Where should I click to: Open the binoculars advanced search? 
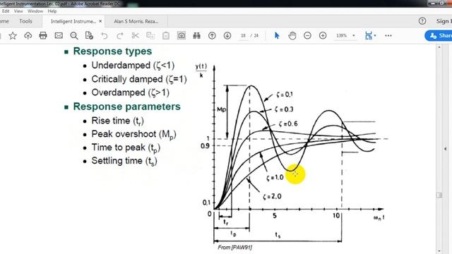tap(196, 36)
